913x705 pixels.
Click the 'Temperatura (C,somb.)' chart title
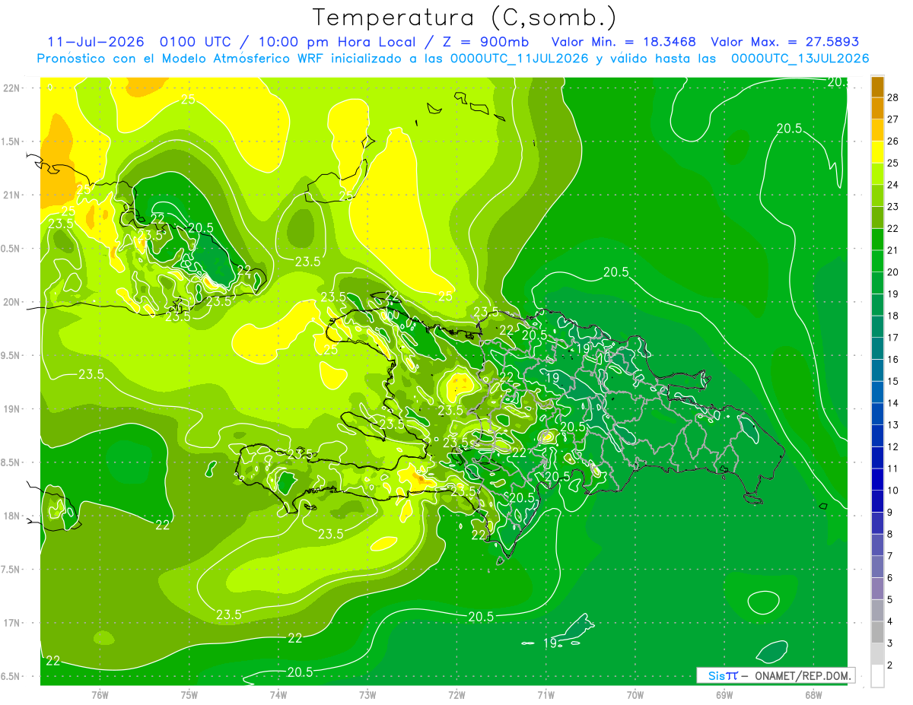coord(465,17)
